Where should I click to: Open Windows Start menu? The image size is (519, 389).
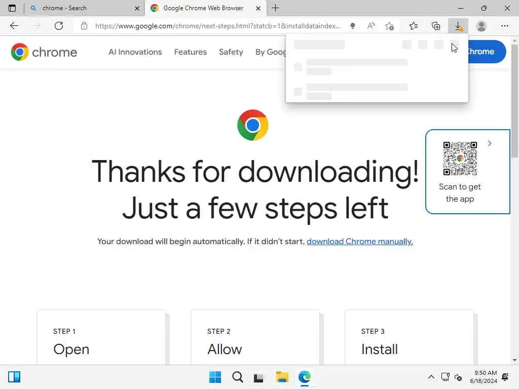point(215,377)
